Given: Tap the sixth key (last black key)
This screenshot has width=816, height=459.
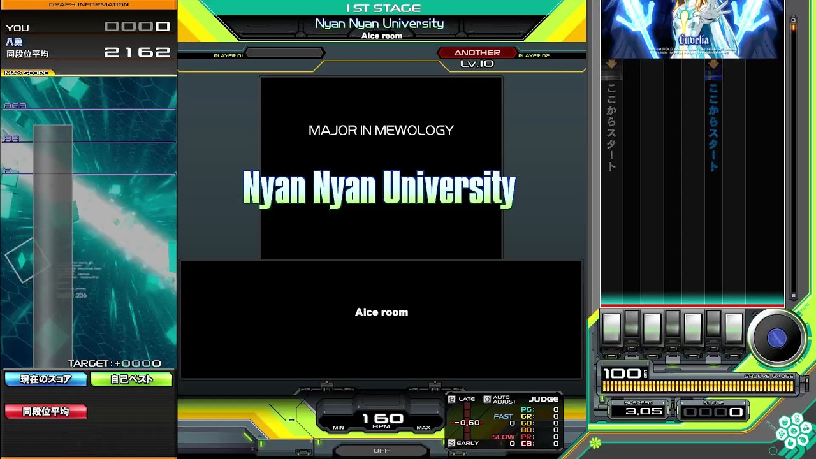Looking at the screenshot, I should click(713, 325).
